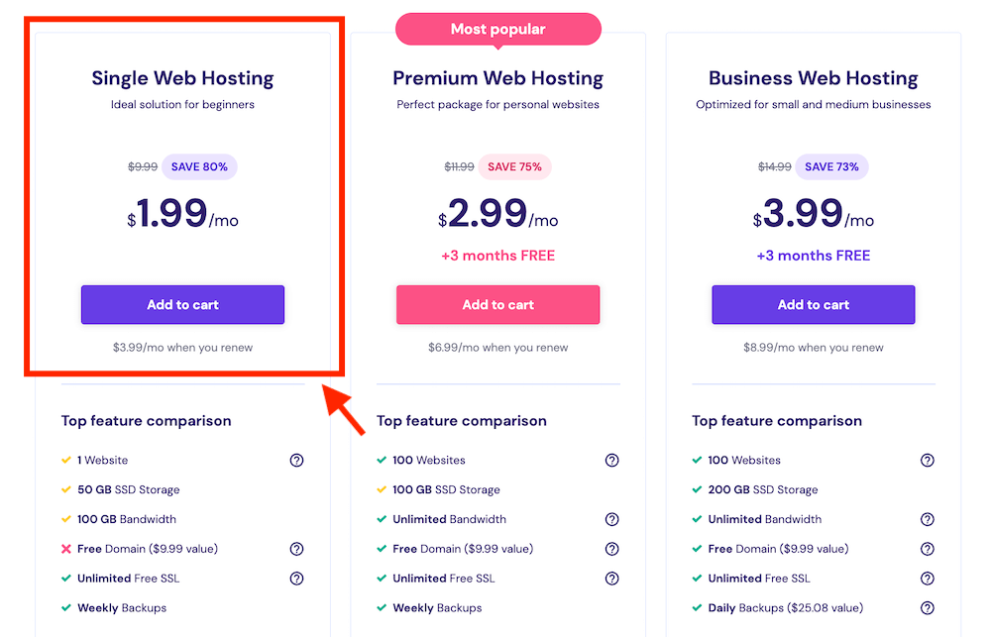Click the Premium Web Hosting heading
The width and height of the screenshot is (991, 637).
tap(497, 78)
